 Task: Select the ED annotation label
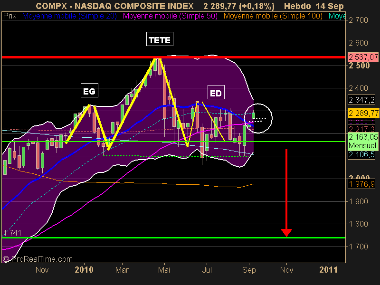[216, 92]
